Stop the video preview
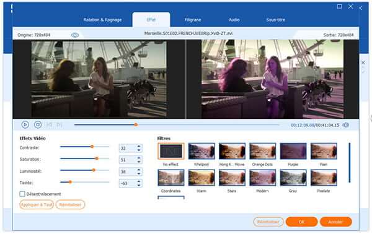 click(38, 124)
